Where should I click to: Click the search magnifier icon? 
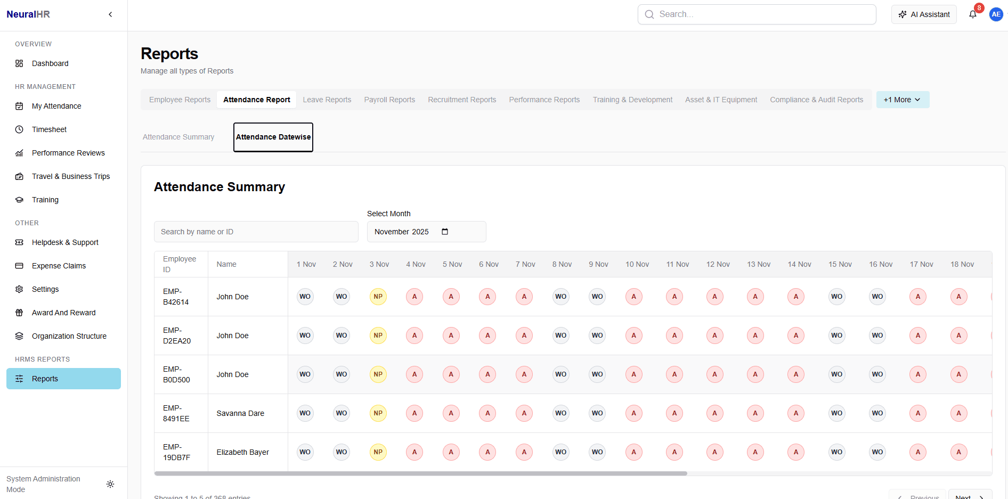point(649,14)
